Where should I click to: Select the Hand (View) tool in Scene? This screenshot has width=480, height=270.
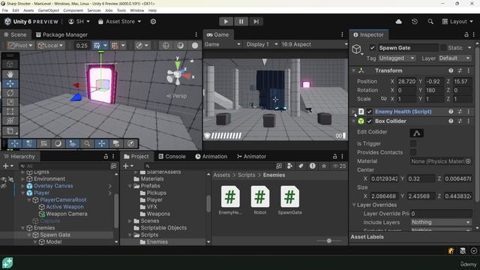point(10,74)
